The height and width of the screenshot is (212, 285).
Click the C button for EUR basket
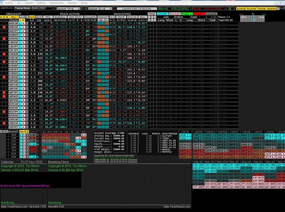point(27,144)
